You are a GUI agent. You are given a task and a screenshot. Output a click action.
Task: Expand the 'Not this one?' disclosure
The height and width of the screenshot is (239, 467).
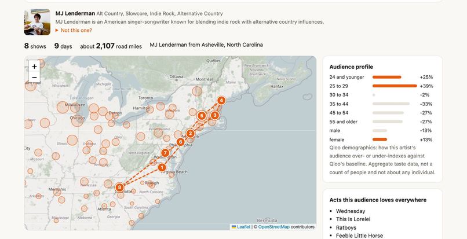74,30
